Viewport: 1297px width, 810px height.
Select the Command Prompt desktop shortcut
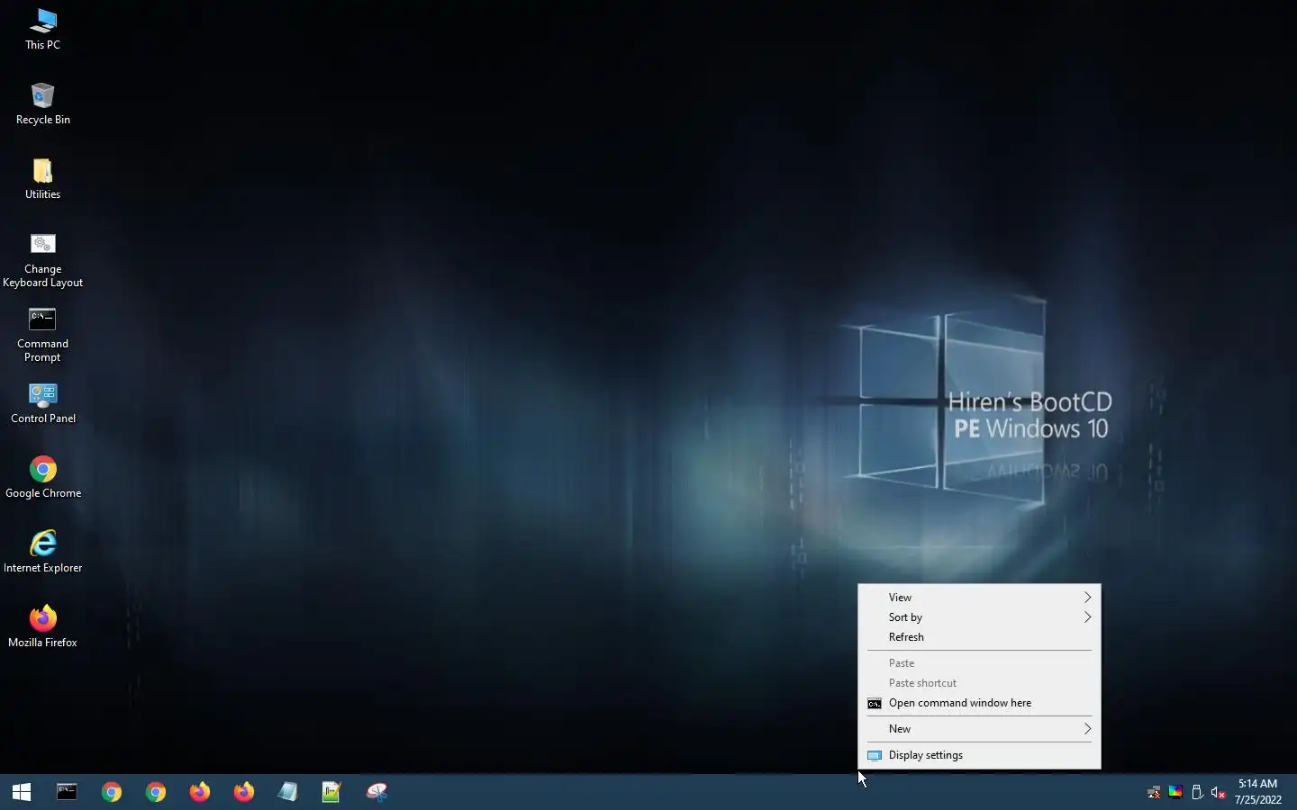42,335
